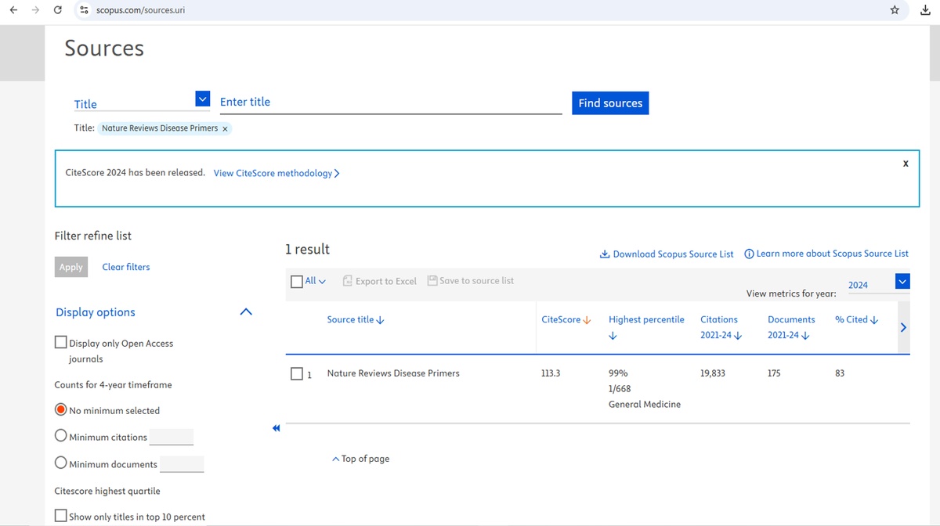Viewport: 940px width, 526px height.
Task: Click the Minimum citations number field
Action: coord(172,437)
